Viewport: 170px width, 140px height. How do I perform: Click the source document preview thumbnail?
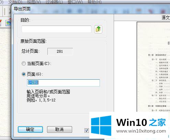(x=154, y=67)
